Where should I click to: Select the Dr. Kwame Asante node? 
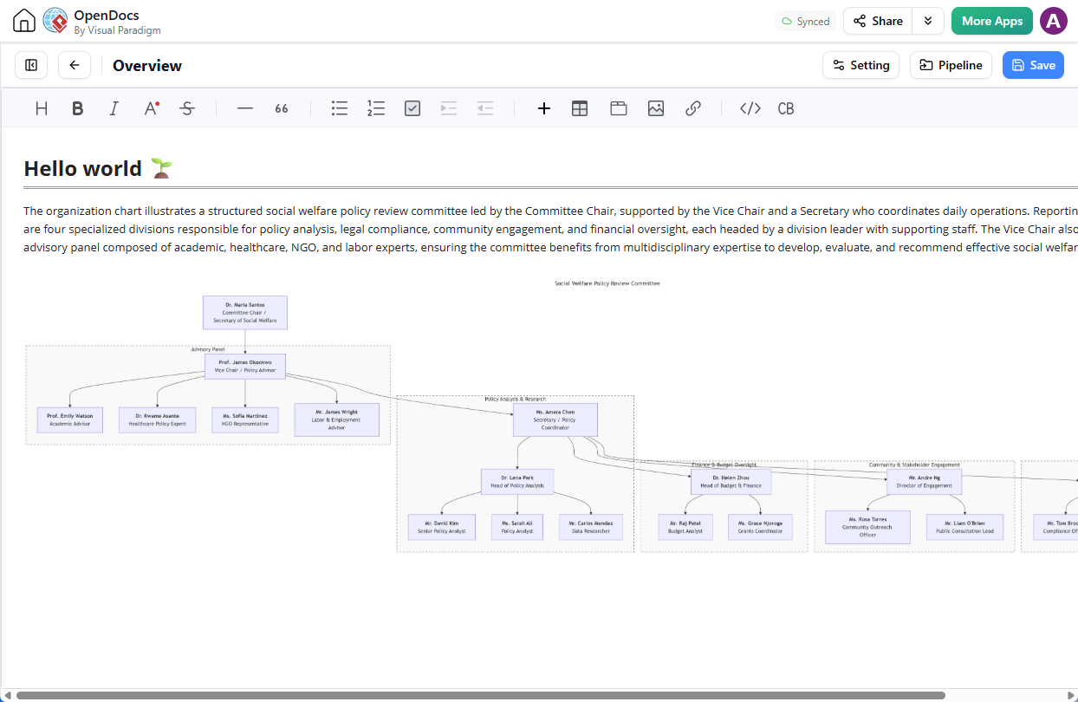click(157, 420)
